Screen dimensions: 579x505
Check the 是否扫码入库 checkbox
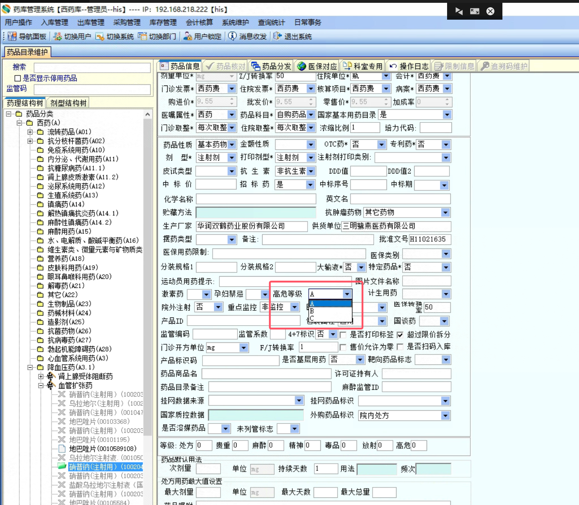(400, 347)
